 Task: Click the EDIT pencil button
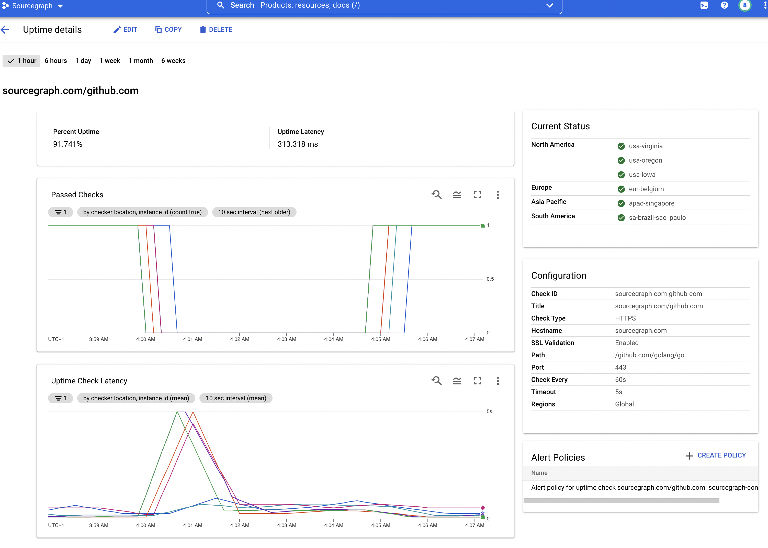tap(125, 30)
